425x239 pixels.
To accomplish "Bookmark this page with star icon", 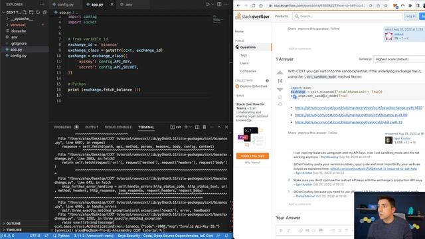I will point(386,5).
